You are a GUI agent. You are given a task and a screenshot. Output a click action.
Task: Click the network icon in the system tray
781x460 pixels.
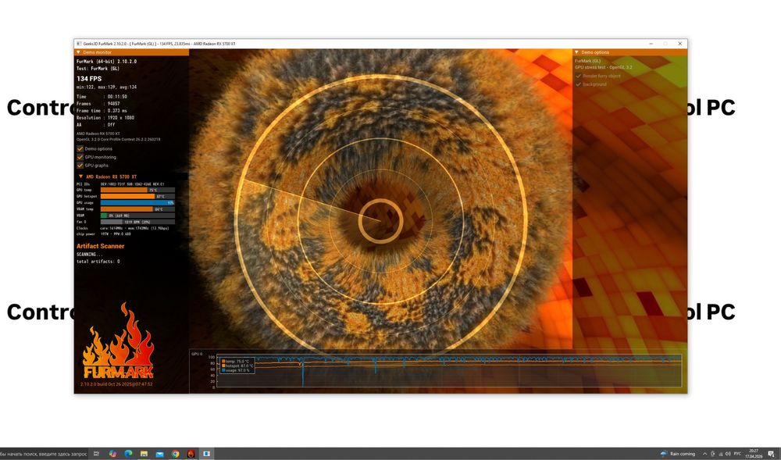(x=720, y=454)
